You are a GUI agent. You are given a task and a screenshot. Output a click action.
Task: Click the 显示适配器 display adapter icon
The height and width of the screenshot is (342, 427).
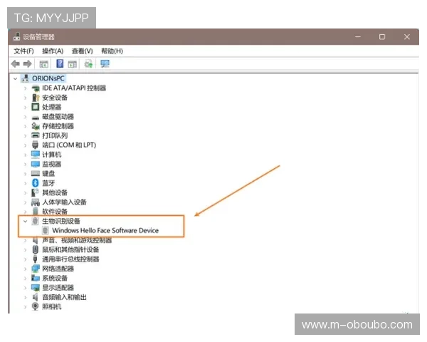click(36, 288)
